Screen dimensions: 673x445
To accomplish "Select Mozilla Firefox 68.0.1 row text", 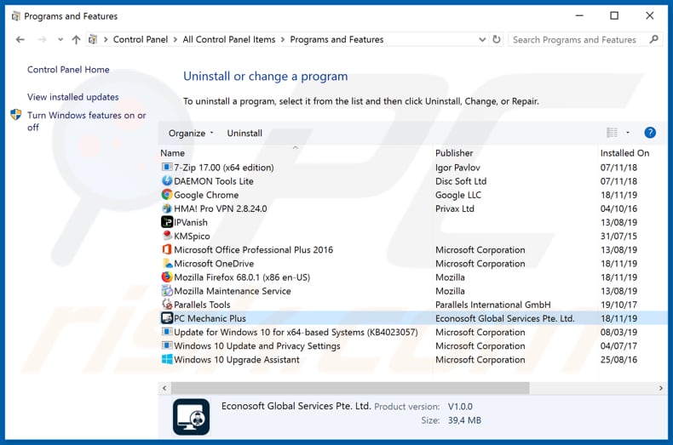I will [x=242, y=277].
